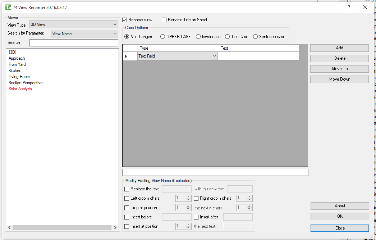The image size is (376, 240).
Task: Click the Add button
Action: pos(339,48)
